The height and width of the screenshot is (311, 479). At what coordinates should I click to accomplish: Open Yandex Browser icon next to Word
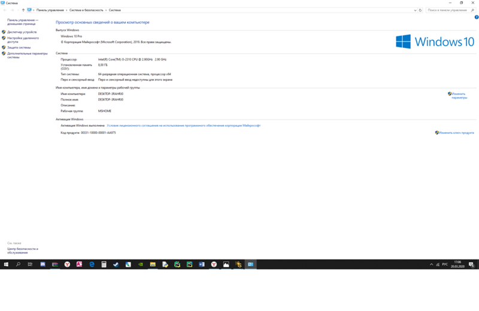tap(214, 264)
